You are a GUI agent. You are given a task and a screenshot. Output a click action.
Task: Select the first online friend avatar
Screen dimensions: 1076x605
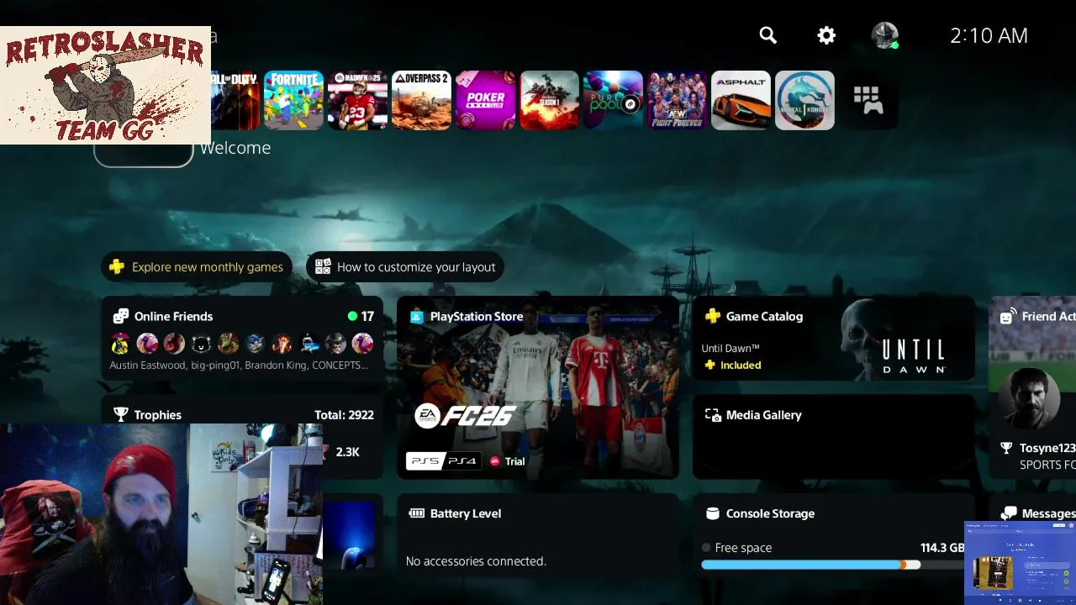[120, 343]
